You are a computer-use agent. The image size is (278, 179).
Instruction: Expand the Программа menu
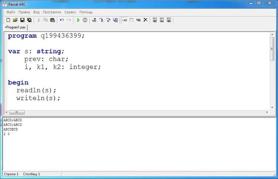click(52, 12)
